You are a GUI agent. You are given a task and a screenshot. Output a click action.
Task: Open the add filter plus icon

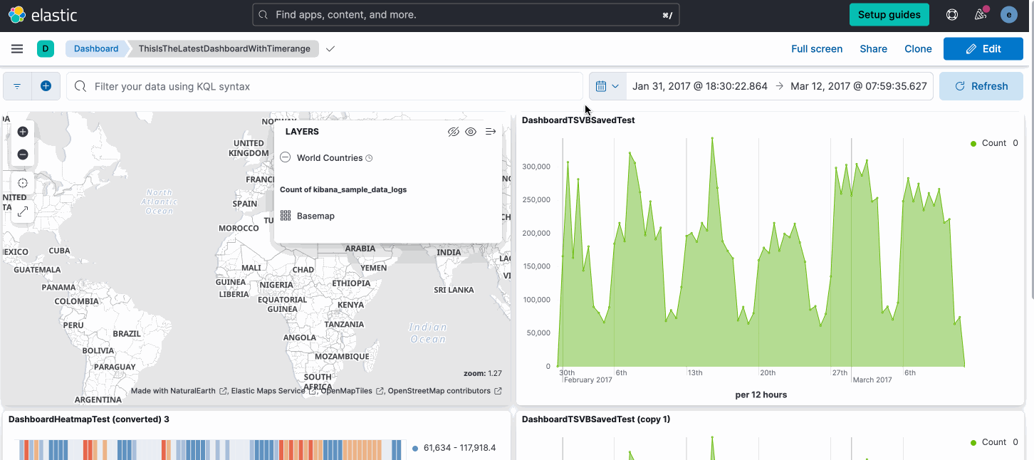click(x=46, y=85)
